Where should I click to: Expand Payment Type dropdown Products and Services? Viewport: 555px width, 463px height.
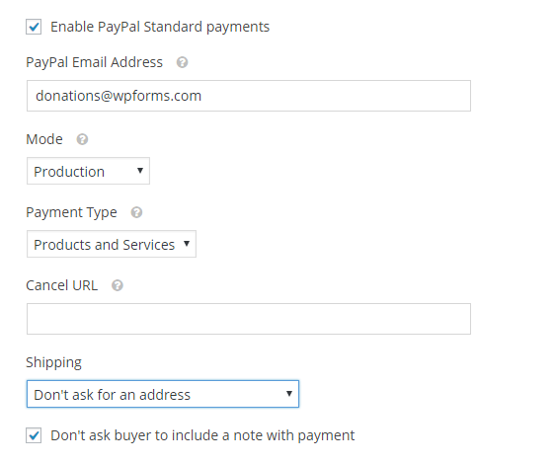pyautogui.click(x=112, y=244)
